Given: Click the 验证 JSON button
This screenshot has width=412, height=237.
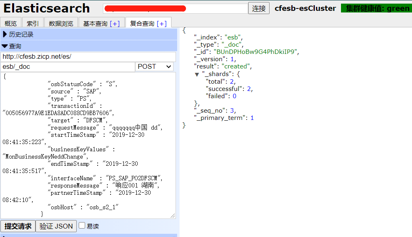Looking at the screenshot, I should [56, 226].
